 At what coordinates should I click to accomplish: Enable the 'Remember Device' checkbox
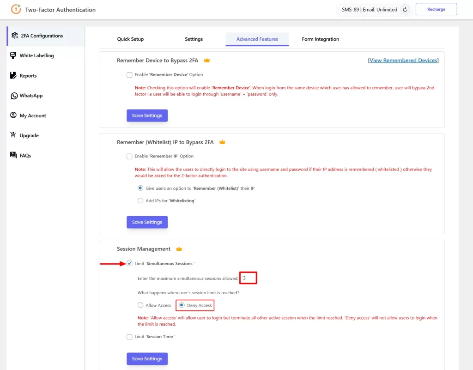(129, 75)
